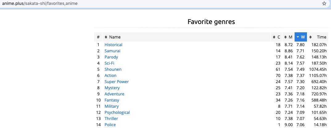This screenshot has height=128, width=331.
Task: Sort genres by the C count column
Action: pos(277,37)
